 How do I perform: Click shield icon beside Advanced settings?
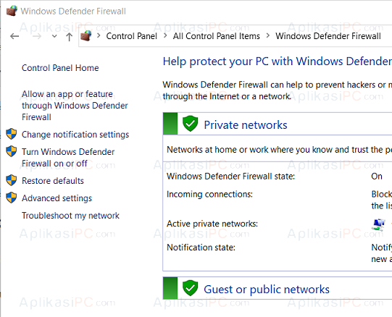tap(12, 198)
